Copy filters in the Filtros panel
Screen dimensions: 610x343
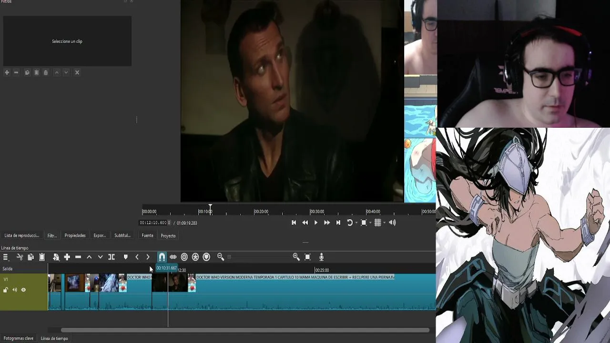click(x=27, y=72)
